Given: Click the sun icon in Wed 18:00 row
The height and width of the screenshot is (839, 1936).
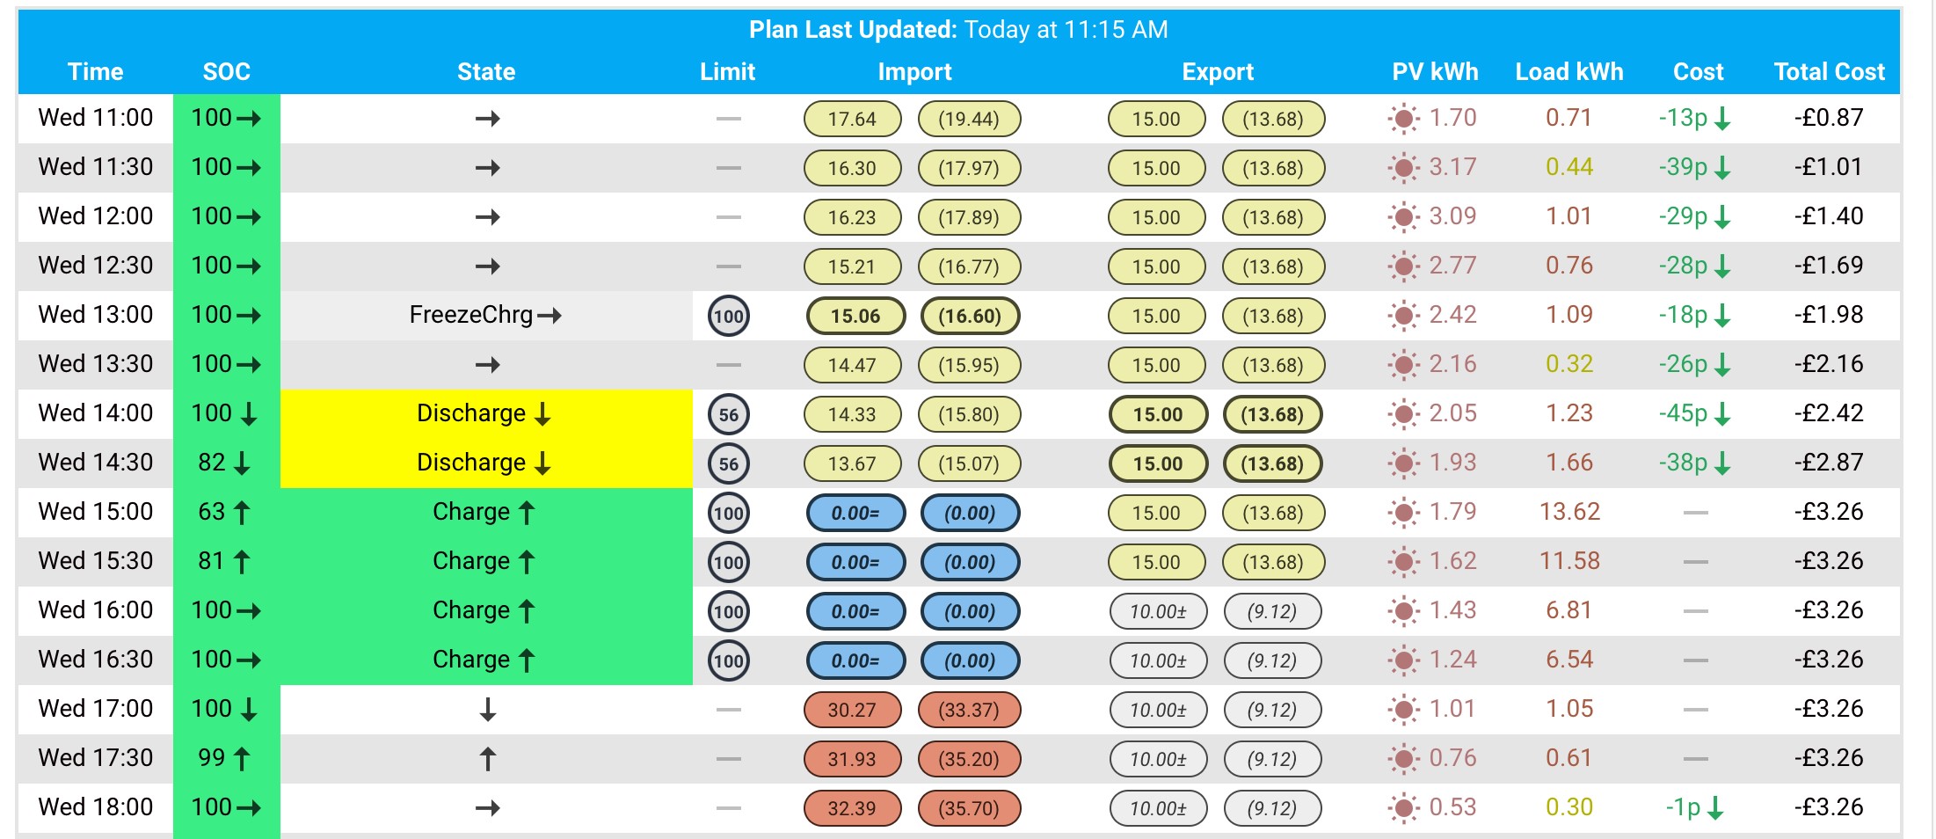Looking at the screenshot, I should (1403, 808).
